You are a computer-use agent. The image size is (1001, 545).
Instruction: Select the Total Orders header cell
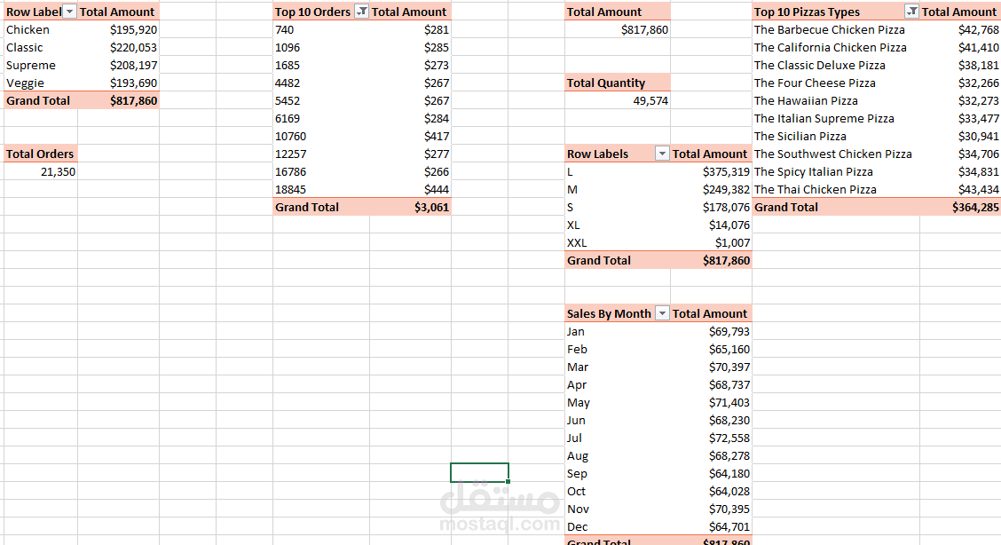(41, 154)
